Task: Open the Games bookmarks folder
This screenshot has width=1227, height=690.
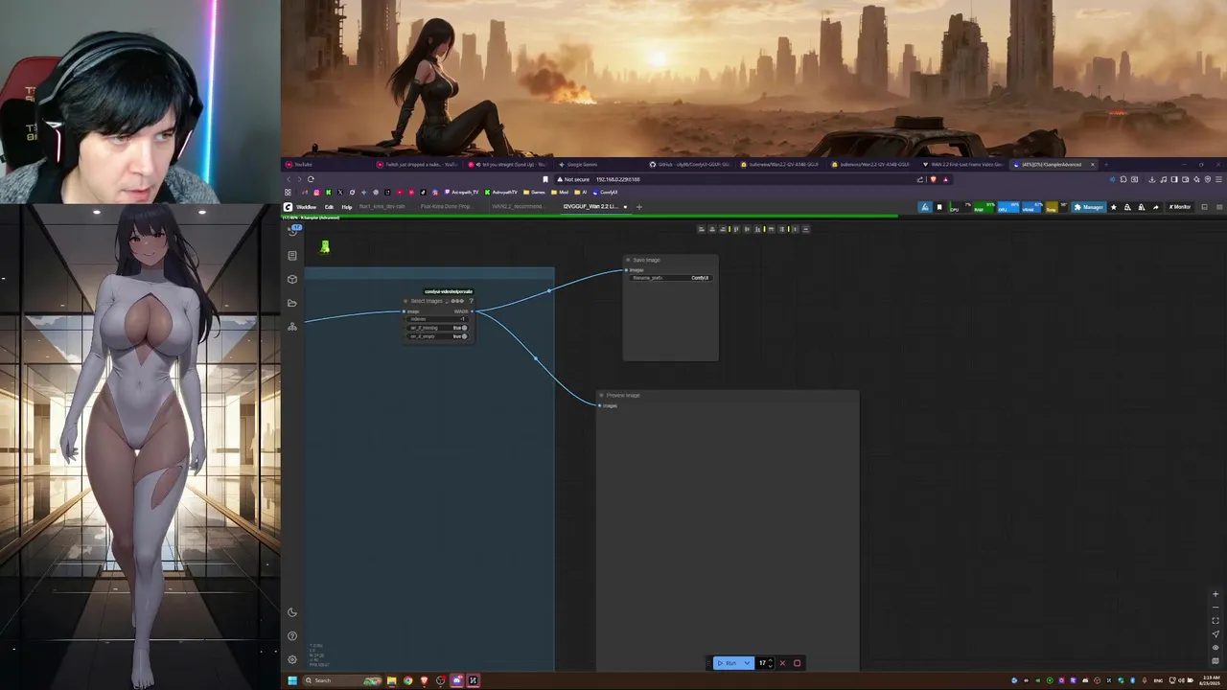Action: [535, 192]
